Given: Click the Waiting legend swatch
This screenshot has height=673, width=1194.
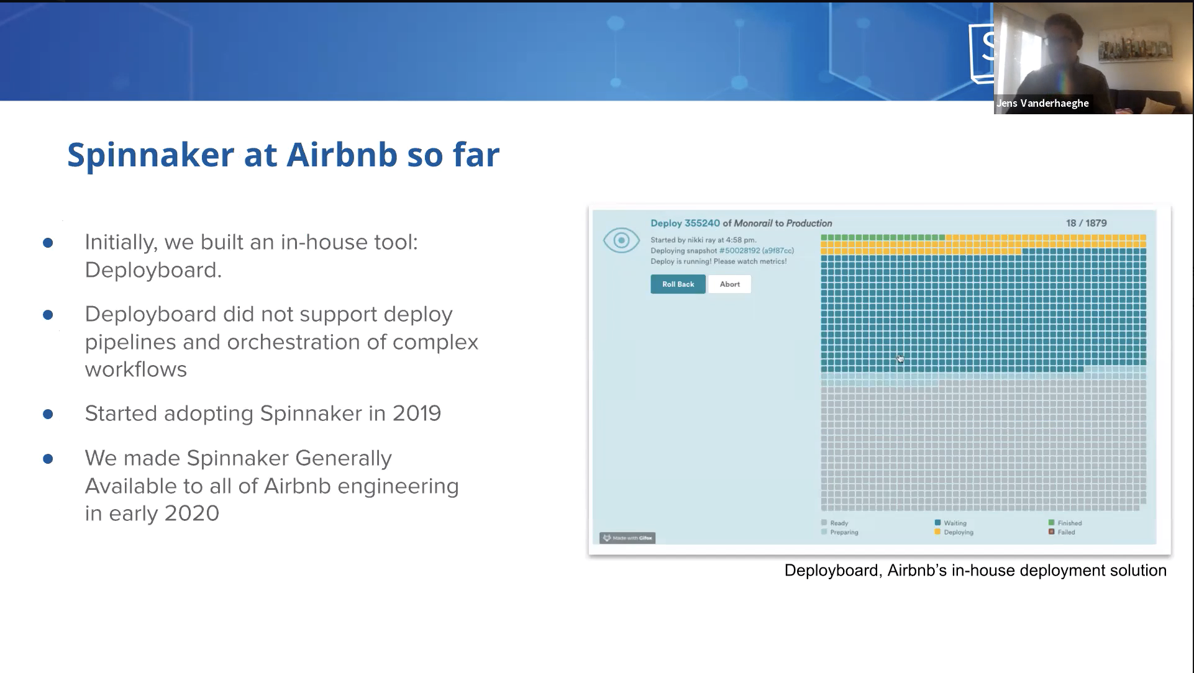Looking at the screenshot, I should tap(937, 523).
